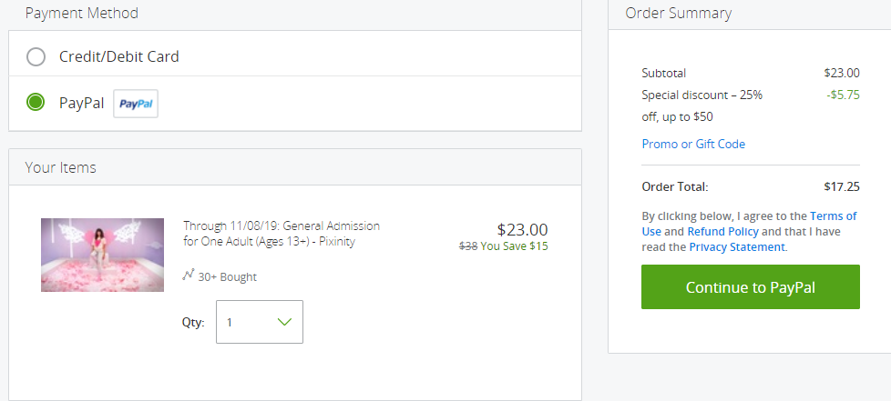This screenshot has height=401, width=891.
Task: Click the Order Summary header
Action: pos(679,13)
